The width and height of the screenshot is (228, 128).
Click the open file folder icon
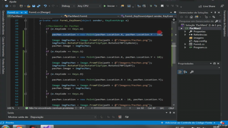tap(28, 6)
